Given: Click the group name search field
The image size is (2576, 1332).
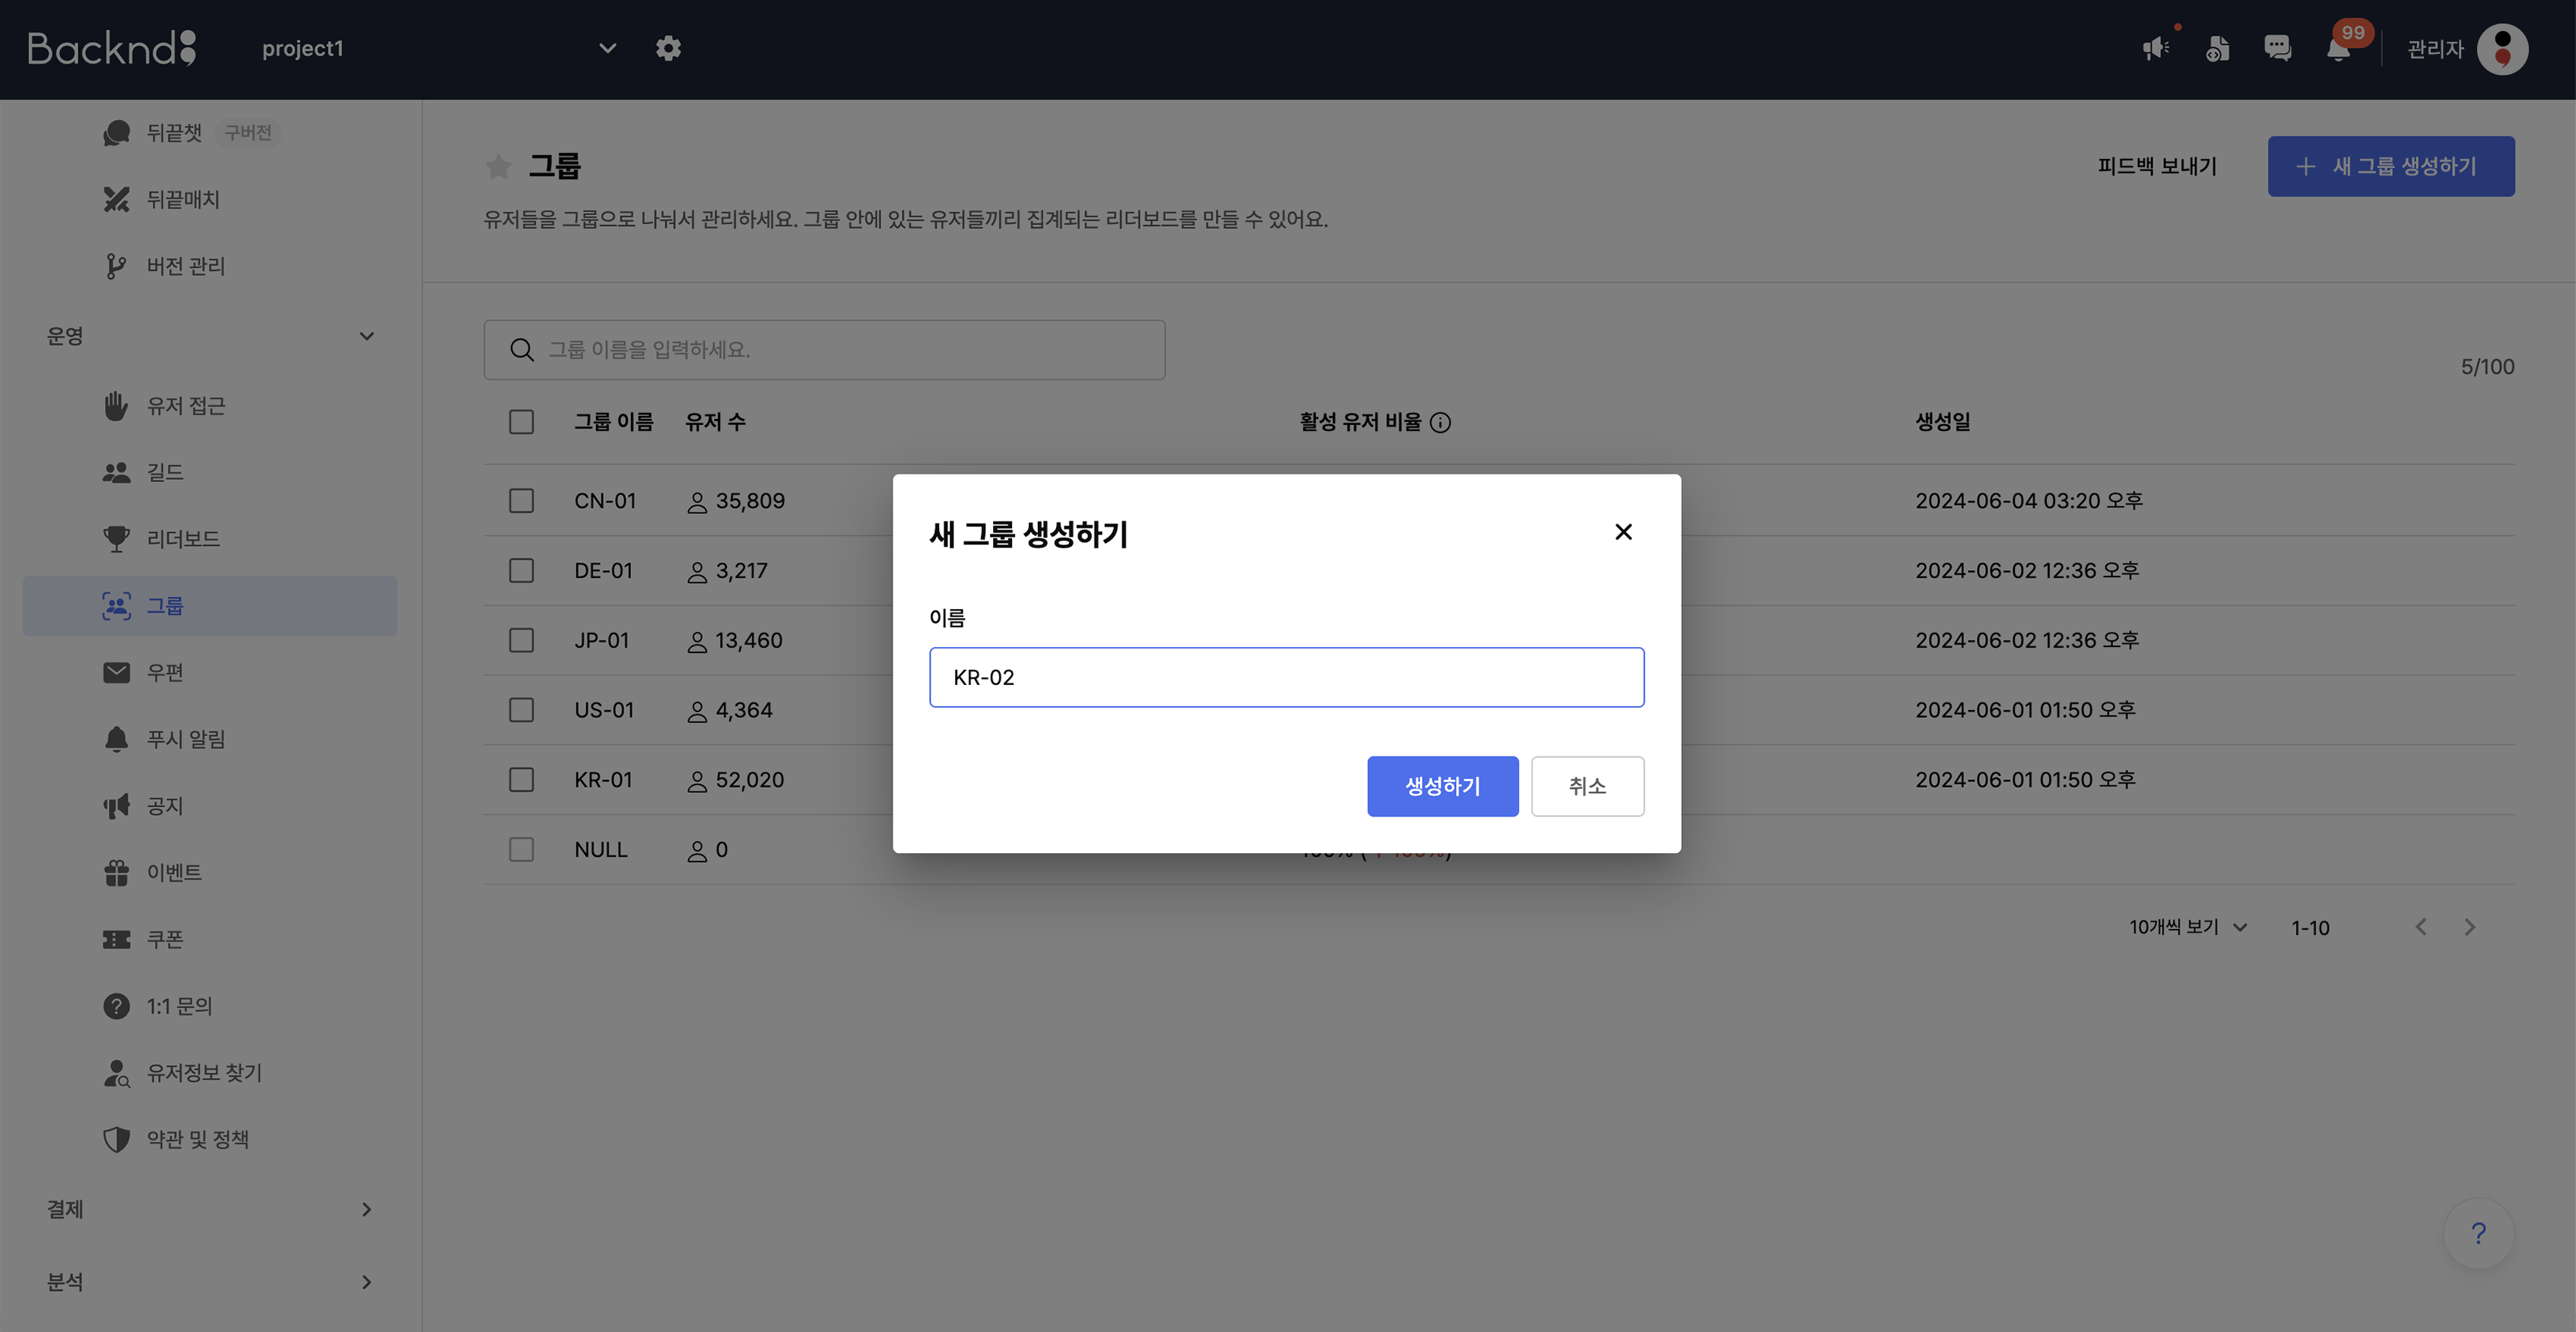Looking at the screenshot, I should click(824, 349).
